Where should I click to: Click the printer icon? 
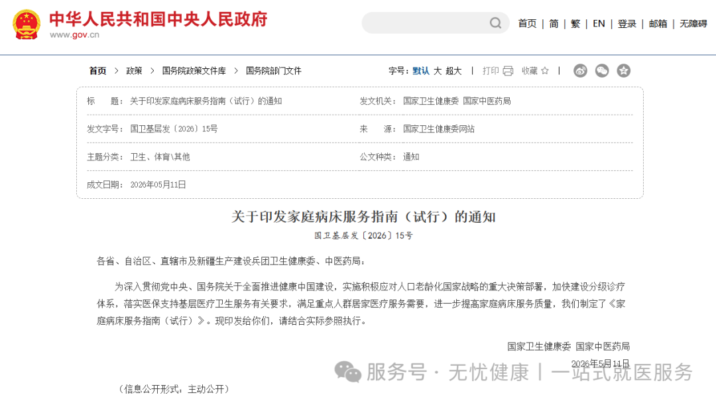(x=508, y=71)
